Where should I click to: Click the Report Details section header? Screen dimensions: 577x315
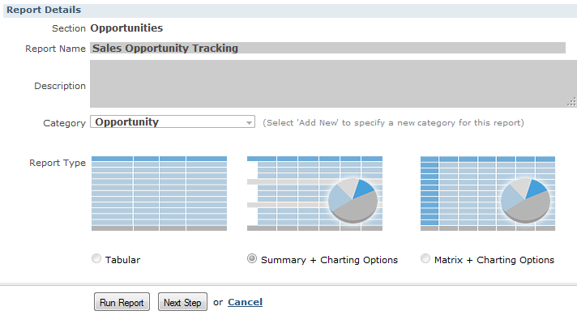pos(44,10)
